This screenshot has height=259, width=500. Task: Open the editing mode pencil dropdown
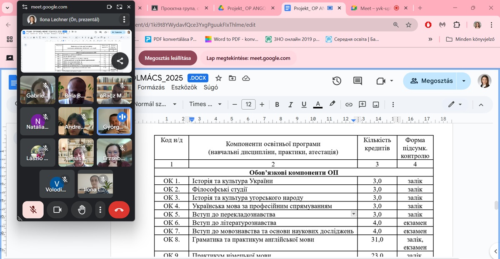(455, 104)
